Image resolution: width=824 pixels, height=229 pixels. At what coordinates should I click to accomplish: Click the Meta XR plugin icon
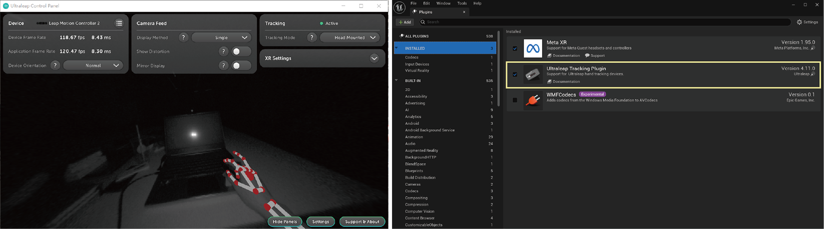click(x=533, y=48)
